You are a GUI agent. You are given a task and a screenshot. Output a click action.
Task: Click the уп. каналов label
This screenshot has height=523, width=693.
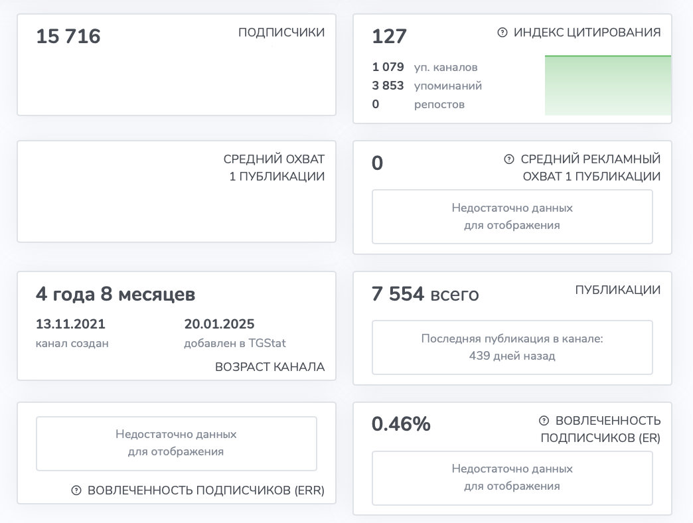coord(445,67)
